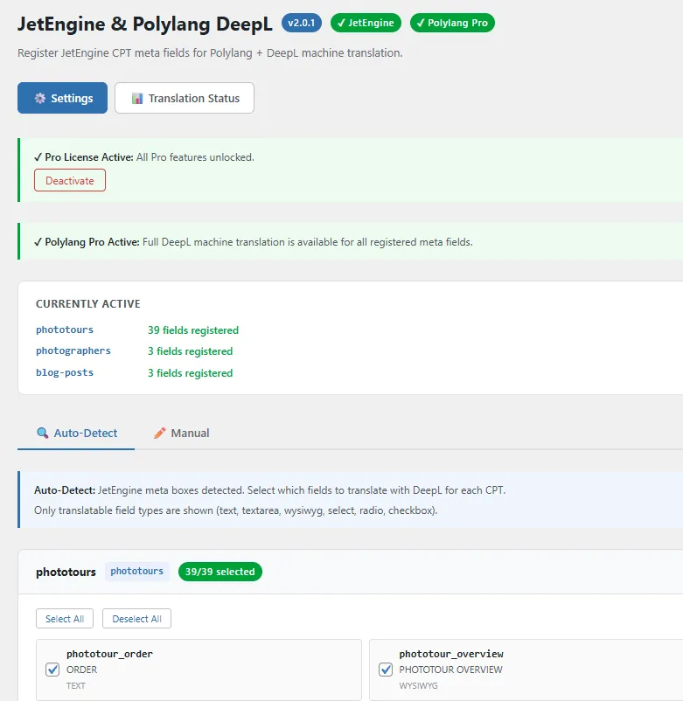The image size is (683, 701).
Task: Open the Settings tab
Action: tap(62, 99)
